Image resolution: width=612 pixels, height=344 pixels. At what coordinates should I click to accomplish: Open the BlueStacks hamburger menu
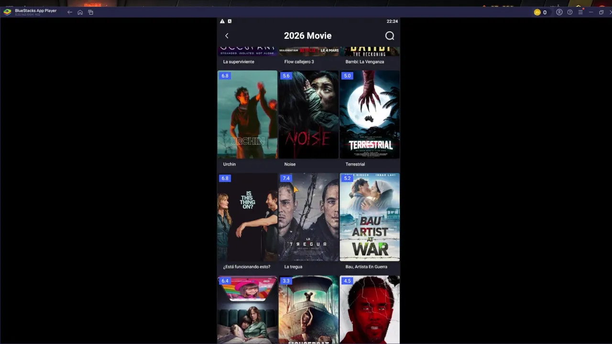[580, 12]
